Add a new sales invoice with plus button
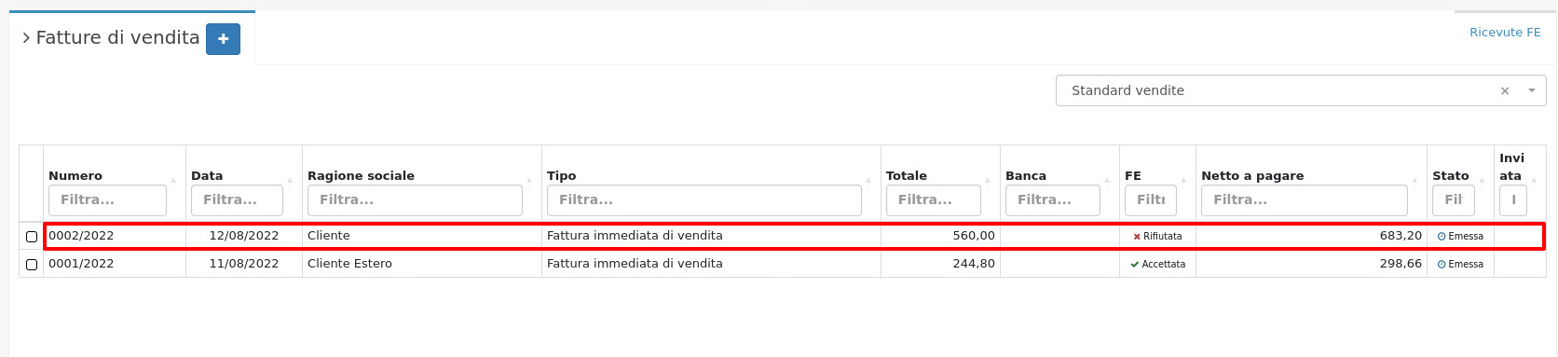Screen dimensions: 1558x357 click(223, 39)
